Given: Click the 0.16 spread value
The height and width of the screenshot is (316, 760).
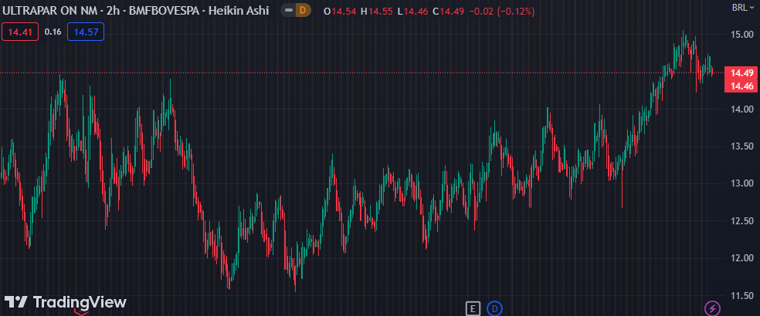Looking at the screenshot, I should 53,32.
